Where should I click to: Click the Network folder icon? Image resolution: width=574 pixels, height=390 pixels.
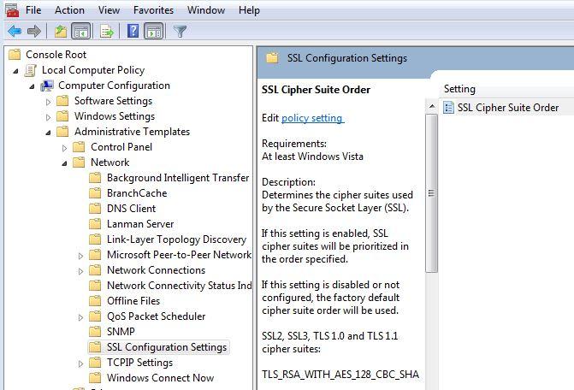tap(79, 162)
